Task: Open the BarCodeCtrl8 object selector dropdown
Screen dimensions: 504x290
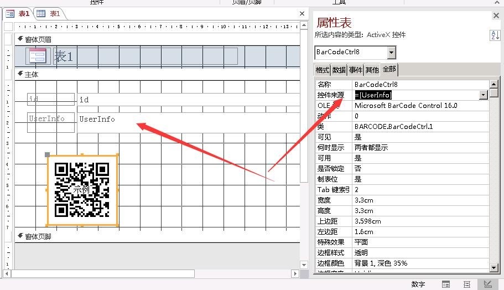Action: (x=391, y=53)
